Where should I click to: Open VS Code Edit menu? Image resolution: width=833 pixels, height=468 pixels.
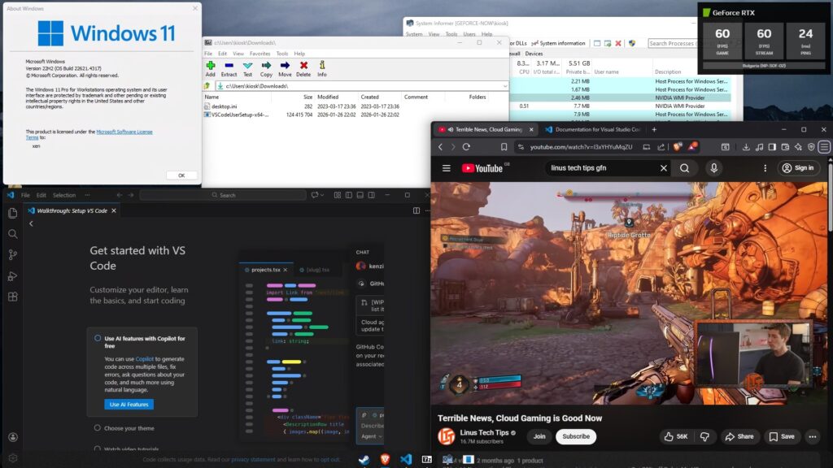pos(41,195)
